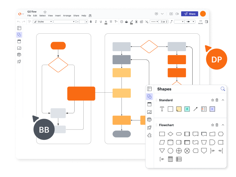
Task: Select the cylinder database flowchart shape
Action: click(x=170, y=142)
